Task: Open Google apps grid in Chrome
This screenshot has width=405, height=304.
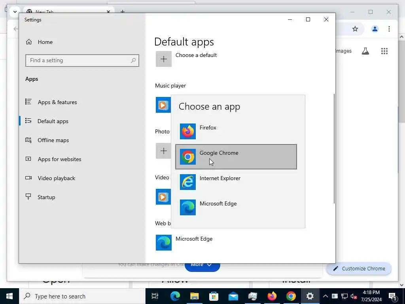Action: click(384, 51)
